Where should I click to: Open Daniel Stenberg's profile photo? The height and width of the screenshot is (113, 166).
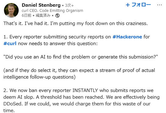point(11,10)
